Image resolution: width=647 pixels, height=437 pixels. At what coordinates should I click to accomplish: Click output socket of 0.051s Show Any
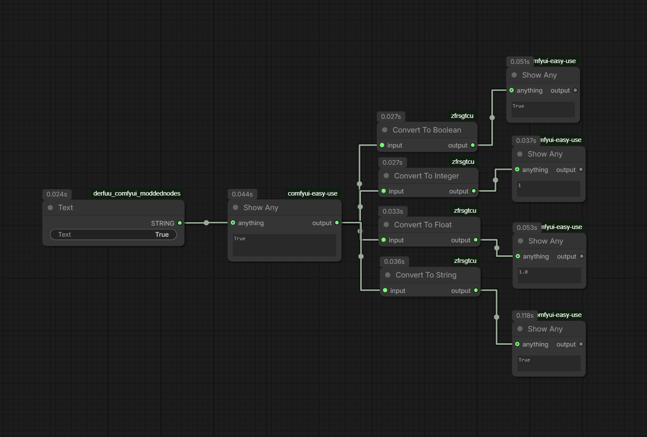coord(575,90)
